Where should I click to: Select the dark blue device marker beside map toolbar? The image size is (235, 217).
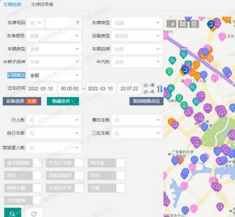click(211, 25)
